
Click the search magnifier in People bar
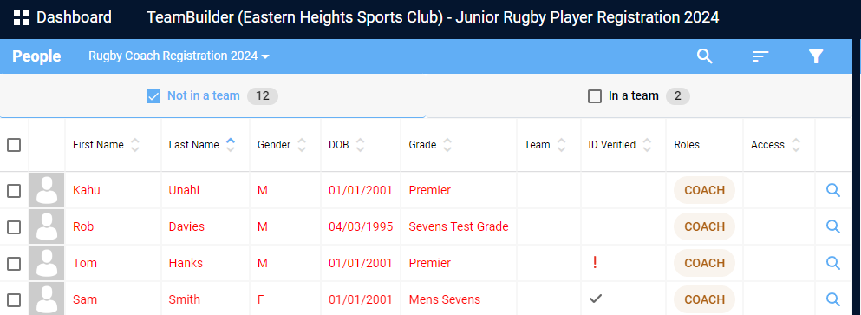click(705, 56)
